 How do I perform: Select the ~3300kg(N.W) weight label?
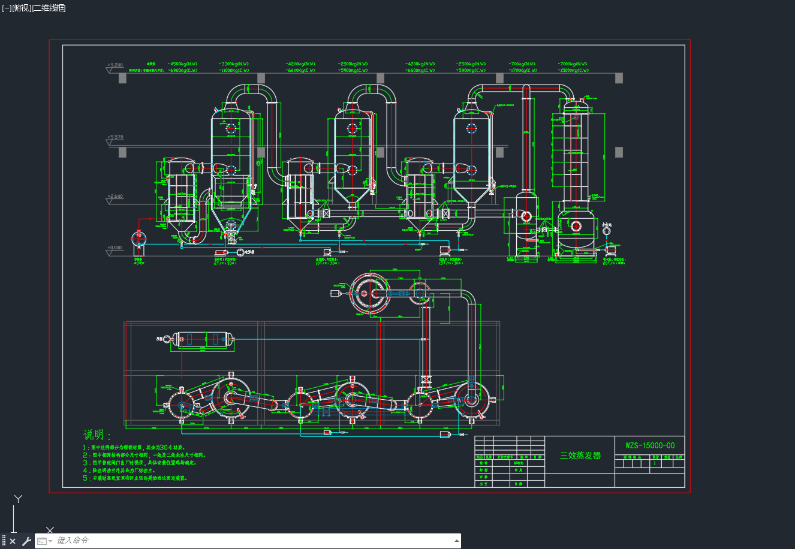[235, 64]
